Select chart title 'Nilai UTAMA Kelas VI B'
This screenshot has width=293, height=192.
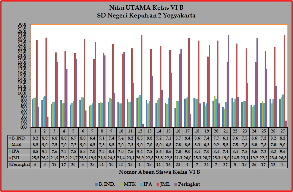click(x=146, y=8)
